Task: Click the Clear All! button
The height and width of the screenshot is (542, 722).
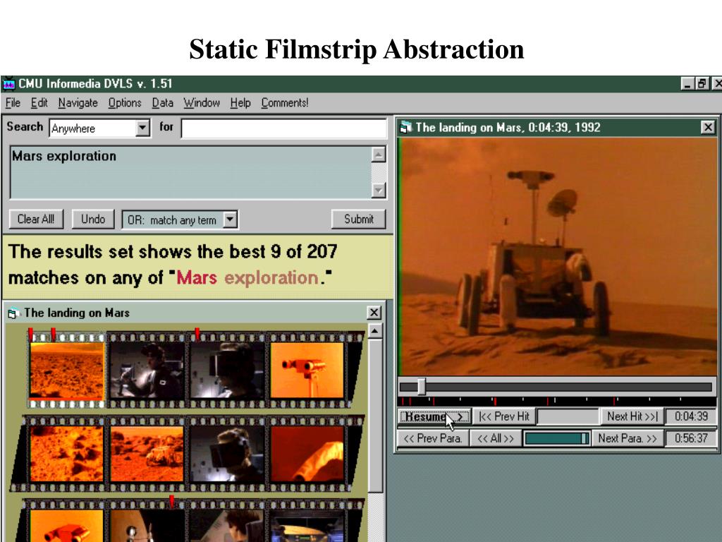Action: [x=36, y=219]
